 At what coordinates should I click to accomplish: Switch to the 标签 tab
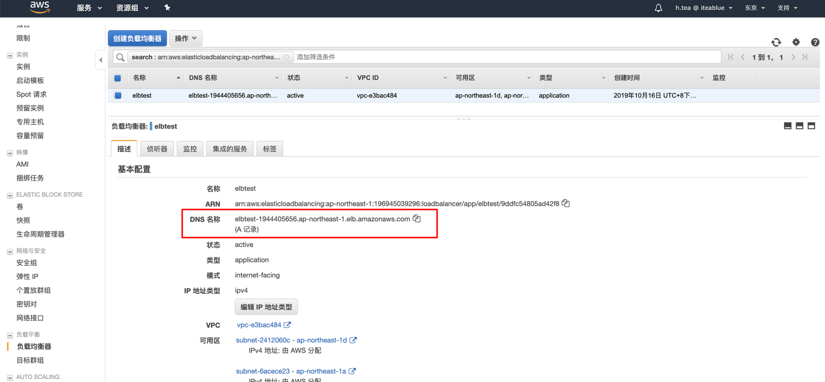click(x=269, y=149)
